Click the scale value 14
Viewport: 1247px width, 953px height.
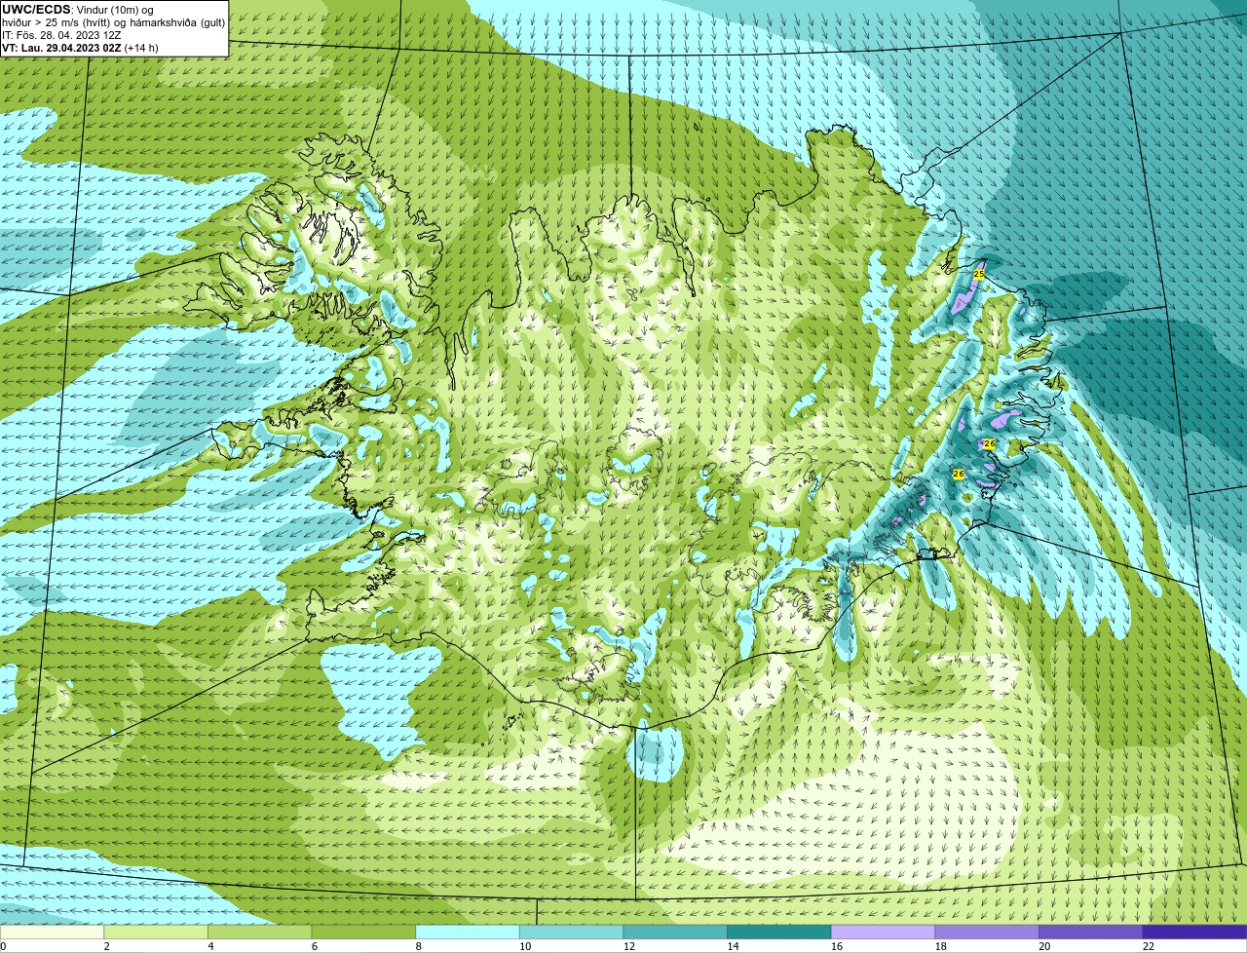pos(733,946)
